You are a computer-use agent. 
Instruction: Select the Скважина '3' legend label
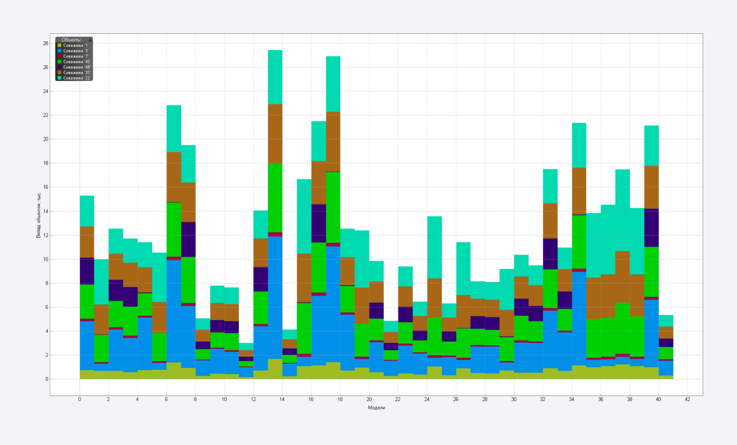click(76, 51)
